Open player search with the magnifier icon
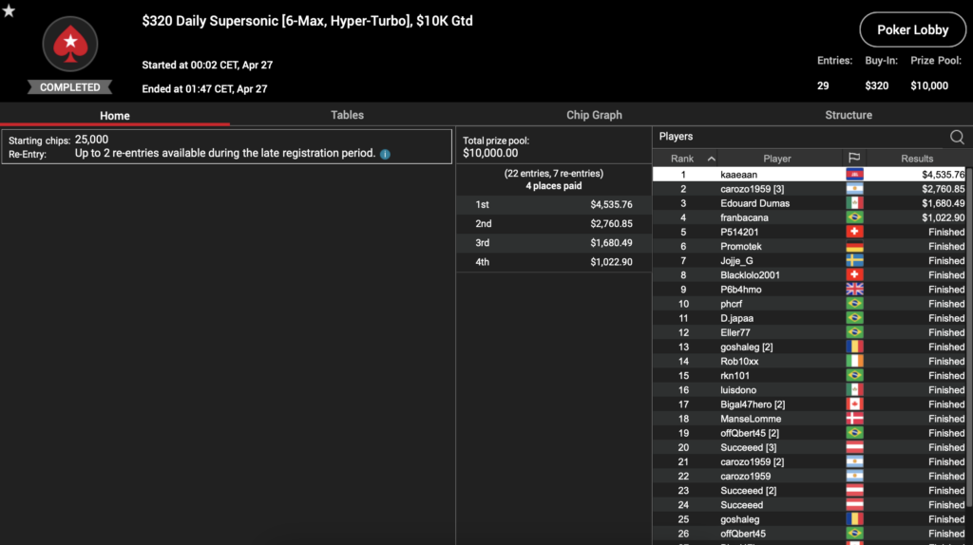The height and width of the screenshot is (545, 973). click(957, 137)
